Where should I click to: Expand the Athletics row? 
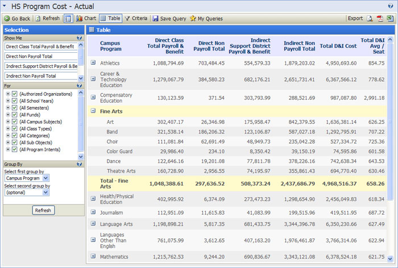(x=93, y=62)
